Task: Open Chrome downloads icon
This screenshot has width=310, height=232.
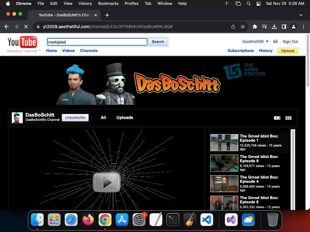Action: click(x=274, y=27)
